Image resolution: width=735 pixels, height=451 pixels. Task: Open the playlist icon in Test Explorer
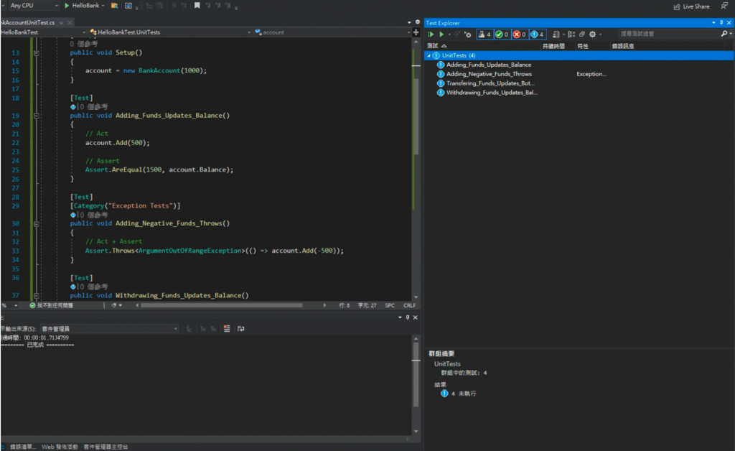(x=556, y=34)
